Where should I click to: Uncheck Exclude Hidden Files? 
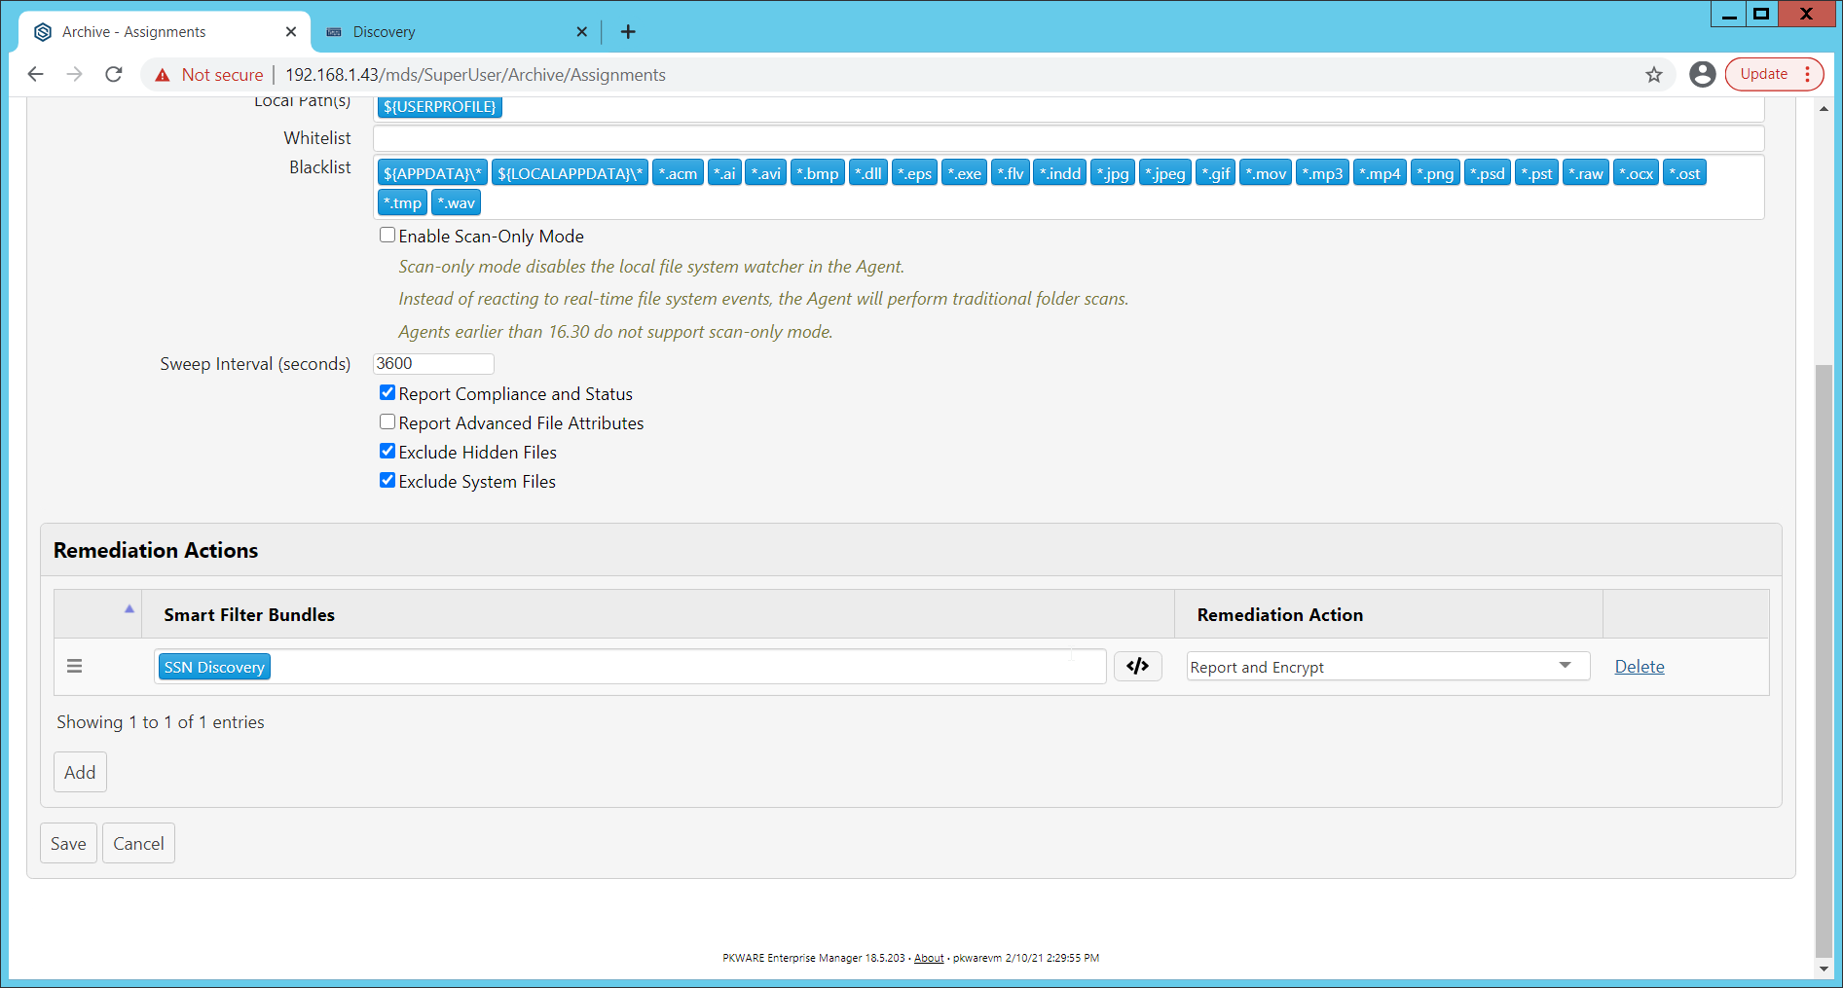click(387, 450)
